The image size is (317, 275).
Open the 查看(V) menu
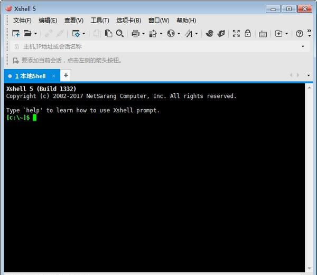pos(74,21)
